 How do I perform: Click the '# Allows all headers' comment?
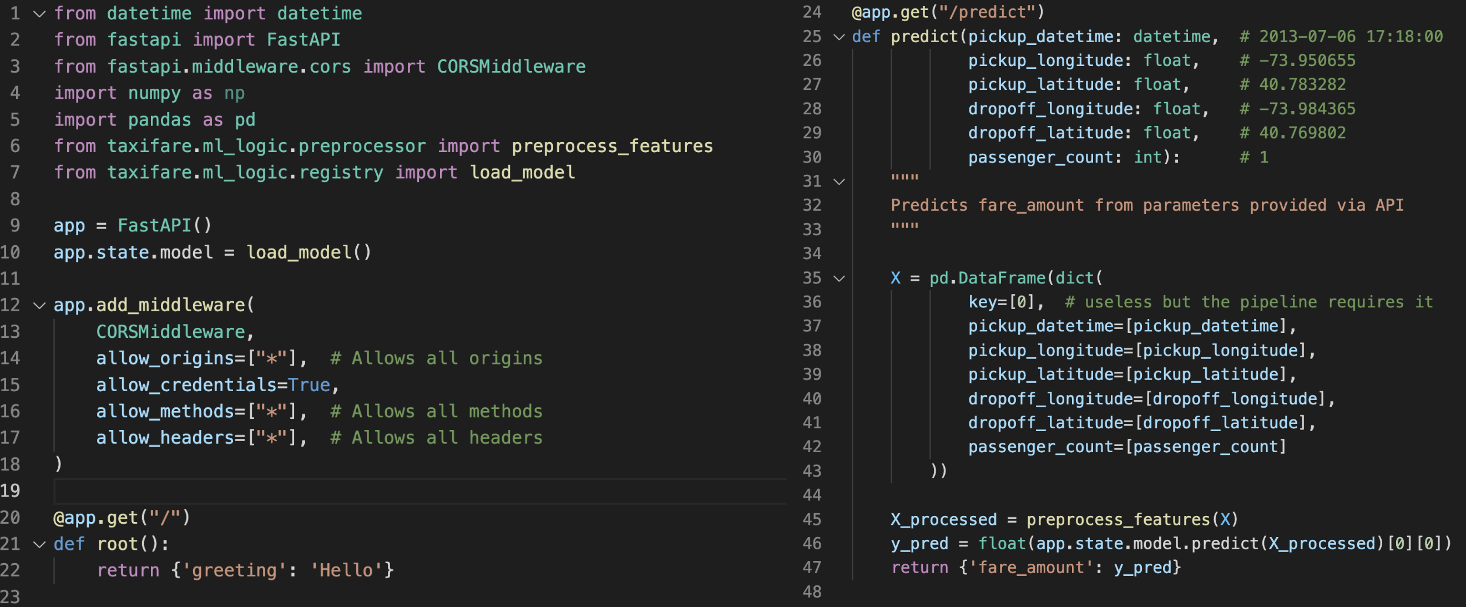pos(437,438)
